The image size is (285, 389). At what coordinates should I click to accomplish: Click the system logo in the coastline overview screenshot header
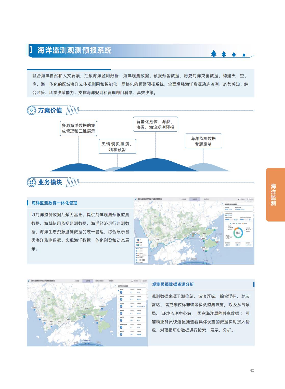[136, 199]
